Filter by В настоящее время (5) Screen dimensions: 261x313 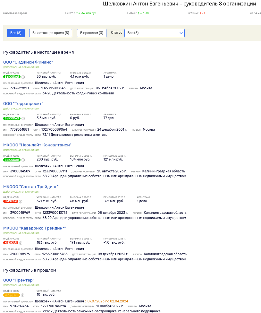click(51, 33)
